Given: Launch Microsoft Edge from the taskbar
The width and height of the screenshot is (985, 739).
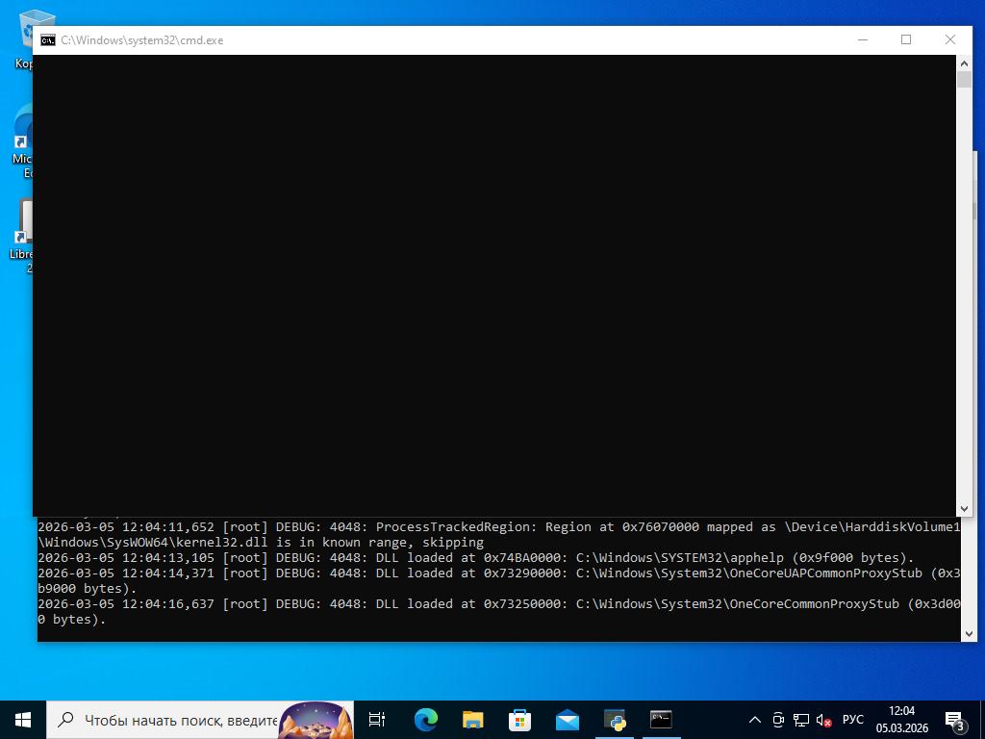Looking at the screenshot, I should pos(425,720).
